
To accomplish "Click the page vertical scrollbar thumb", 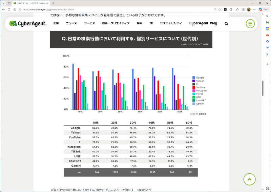I will pos(263,88).
